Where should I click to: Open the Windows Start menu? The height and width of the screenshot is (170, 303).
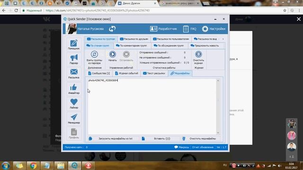5,166
